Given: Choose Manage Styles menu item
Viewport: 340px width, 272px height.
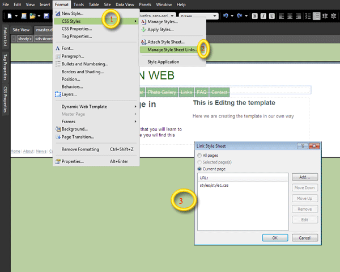Looking at the screenshot, I should 172,22.
